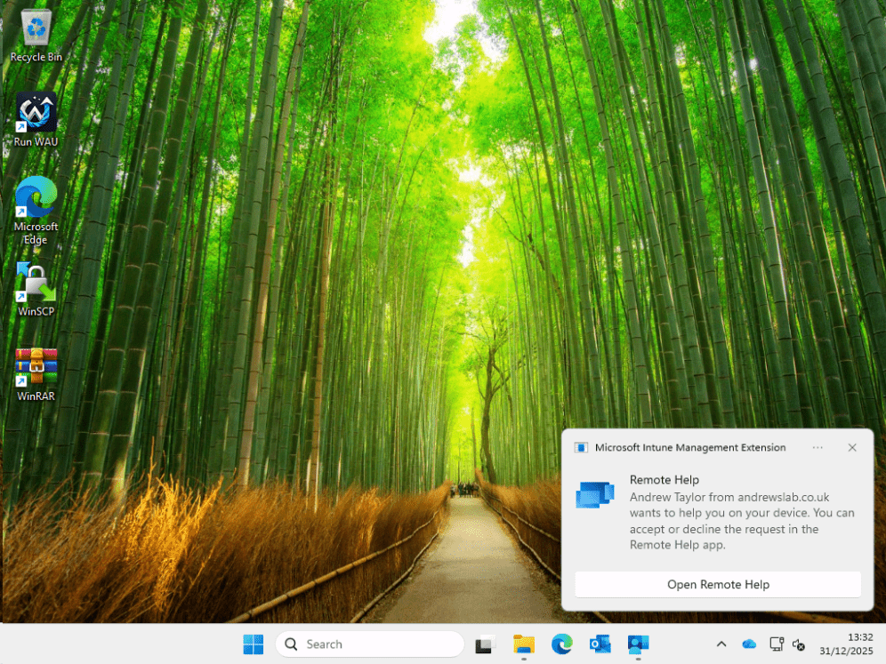Click the Open Remote Help button

[718, 584]
